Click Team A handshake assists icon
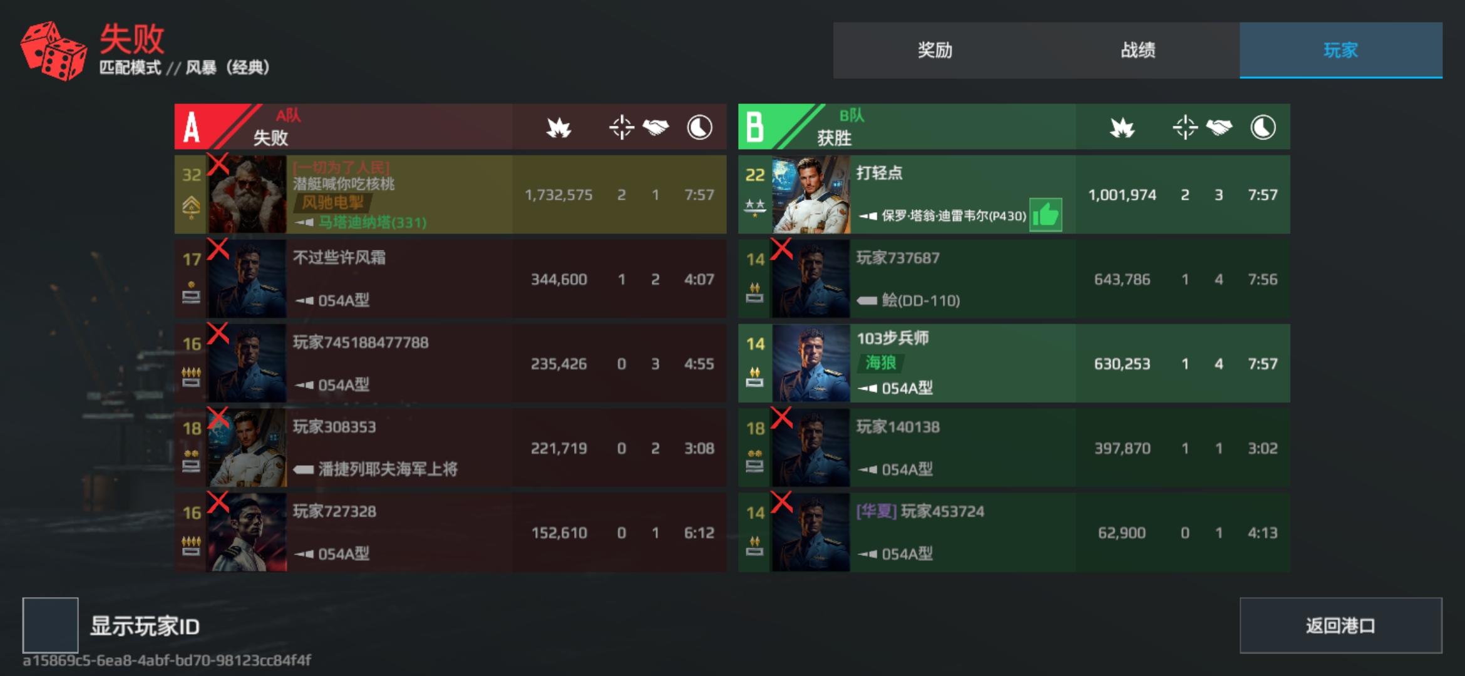The height and width of the screenshot is (676, 1465). coord(655,128)
